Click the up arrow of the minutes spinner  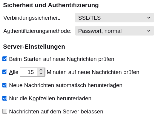[41, 70]
